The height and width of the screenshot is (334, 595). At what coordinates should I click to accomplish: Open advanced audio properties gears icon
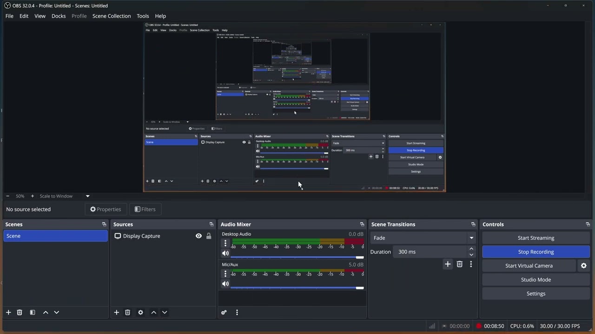pyautogui.click(x=224, y=312)
